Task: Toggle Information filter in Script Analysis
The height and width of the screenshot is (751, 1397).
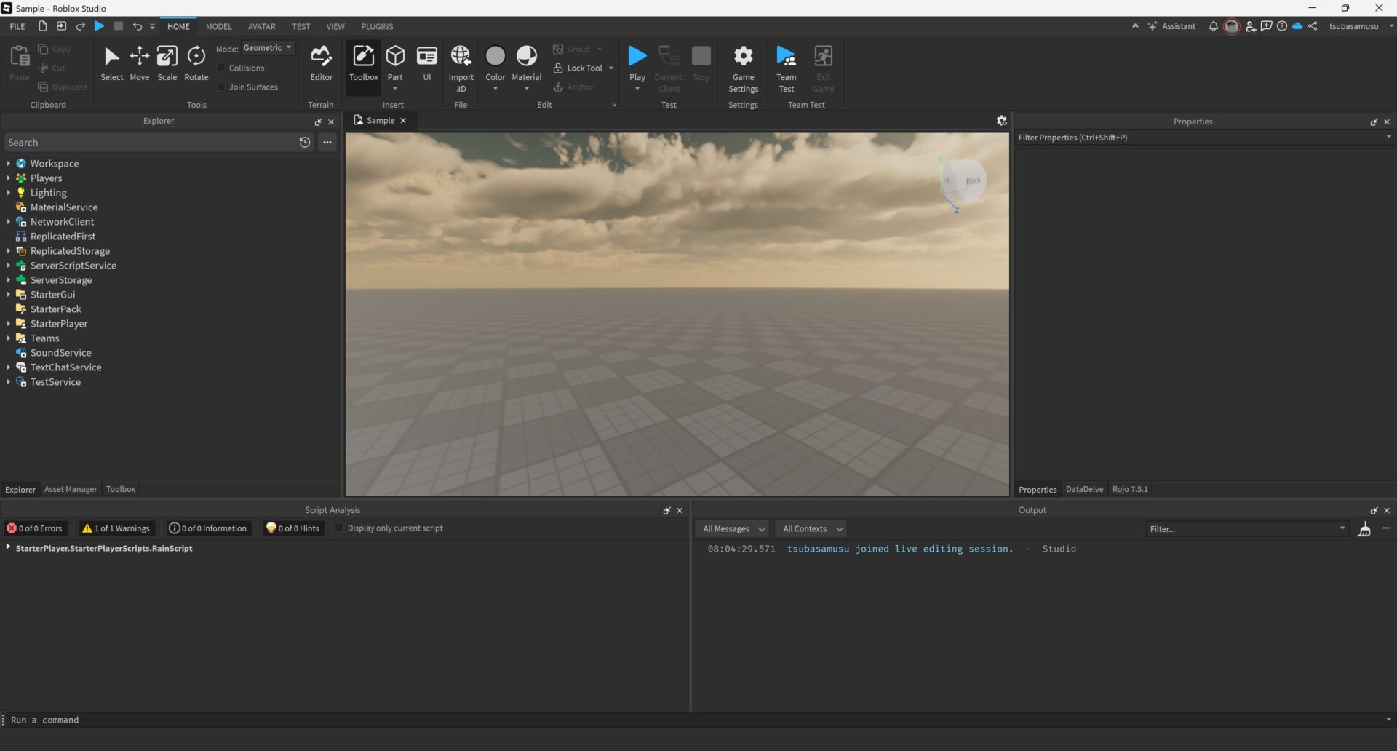Action: pyautogui.click(x=208, y=528)
